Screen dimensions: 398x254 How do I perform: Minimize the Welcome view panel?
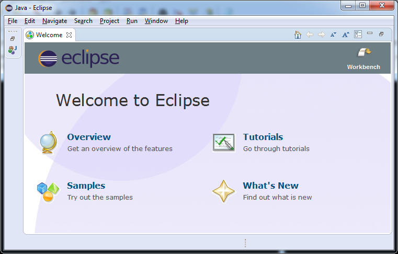[x=370, y=33]
